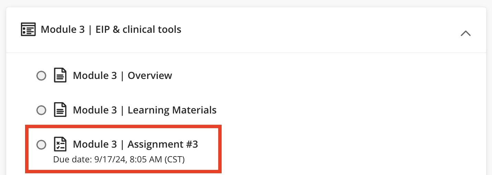Screen dimensions: 492x175
Task: Click the Assignment #3 due date text
Action: [x=119, y=160]
